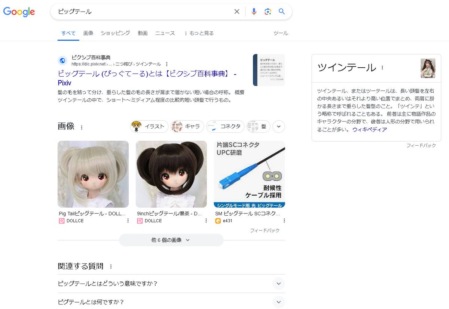Expand question ピグテールとは何ですか？

pos(278,302)
